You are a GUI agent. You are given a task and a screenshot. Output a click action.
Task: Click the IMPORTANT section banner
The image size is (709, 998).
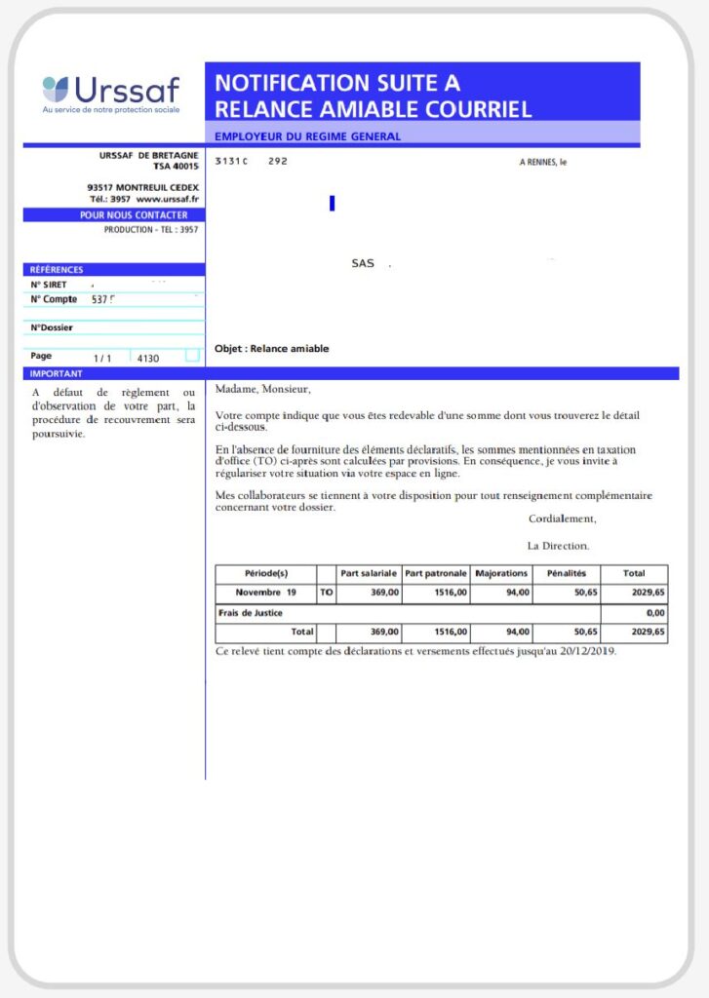(57, 373)
